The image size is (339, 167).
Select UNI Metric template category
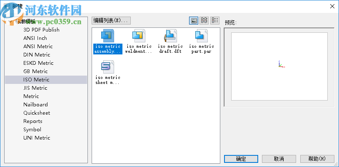click(37, 138)
